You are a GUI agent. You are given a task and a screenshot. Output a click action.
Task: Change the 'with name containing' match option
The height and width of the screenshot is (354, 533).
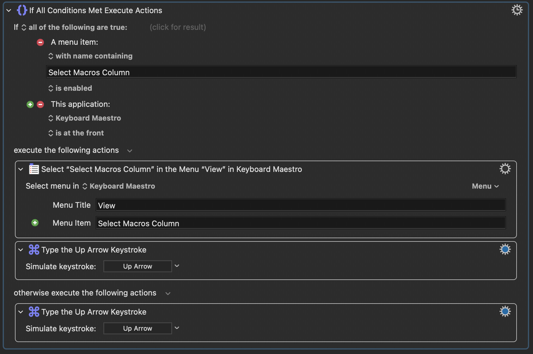pyautogui.click(x=91, y=56)
